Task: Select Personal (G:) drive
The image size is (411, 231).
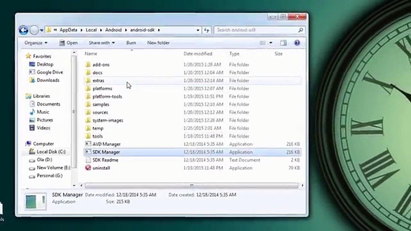Action: coord(49,175)
